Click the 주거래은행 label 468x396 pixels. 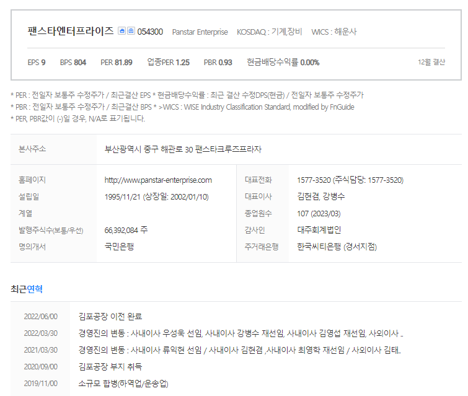pyautogui.click(x=262, y=247)
